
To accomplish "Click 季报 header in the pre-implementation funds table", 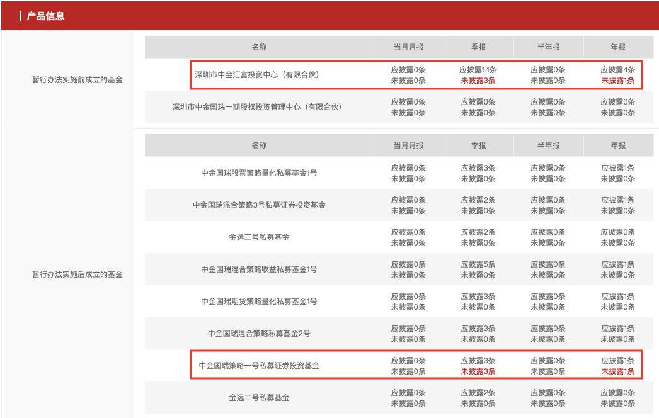I will tap(478, 47).
